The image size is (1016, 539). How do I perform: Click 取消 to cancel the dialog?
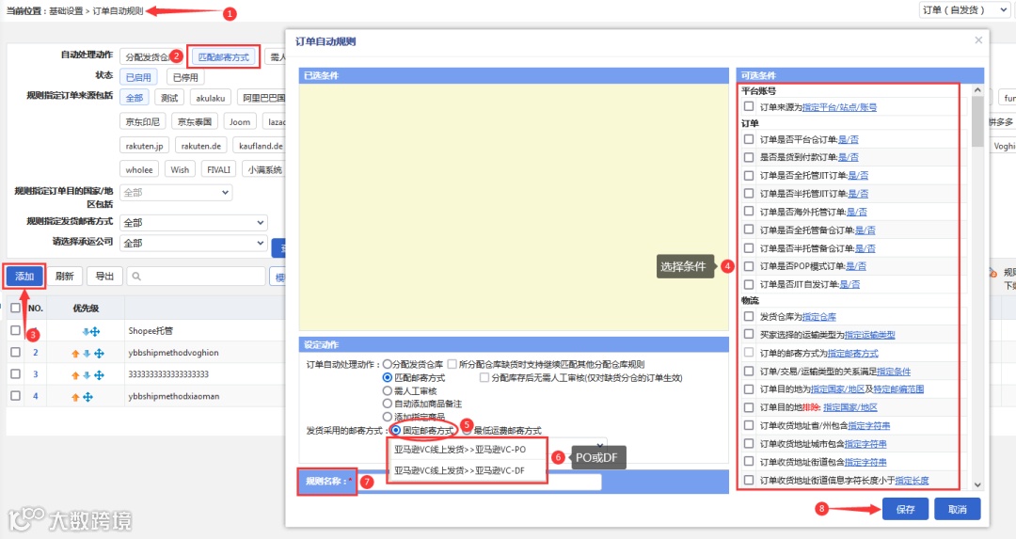pos(957,509)
